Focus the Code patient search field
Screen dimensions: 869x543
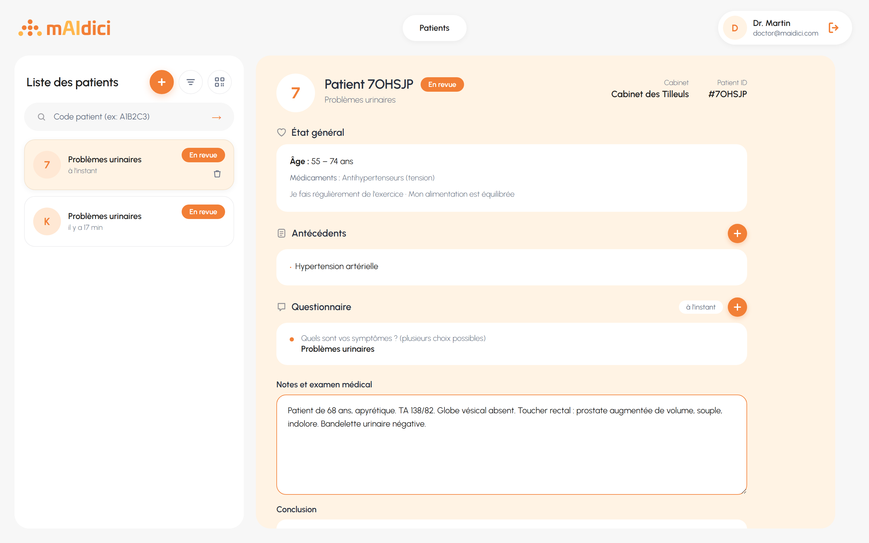[x=129, y=117]
